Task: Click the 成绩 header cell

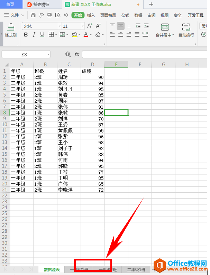Action: point(92,71)
